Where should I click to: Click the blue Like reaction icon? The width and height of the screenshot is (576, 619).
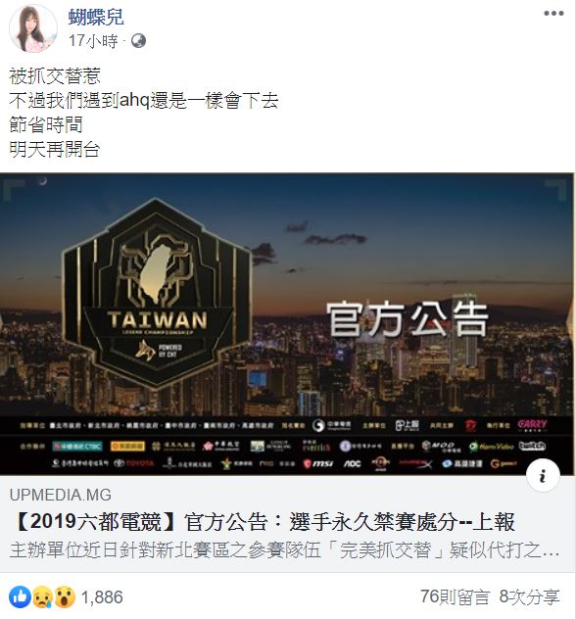pyautogui.click(x=20, y=596)
